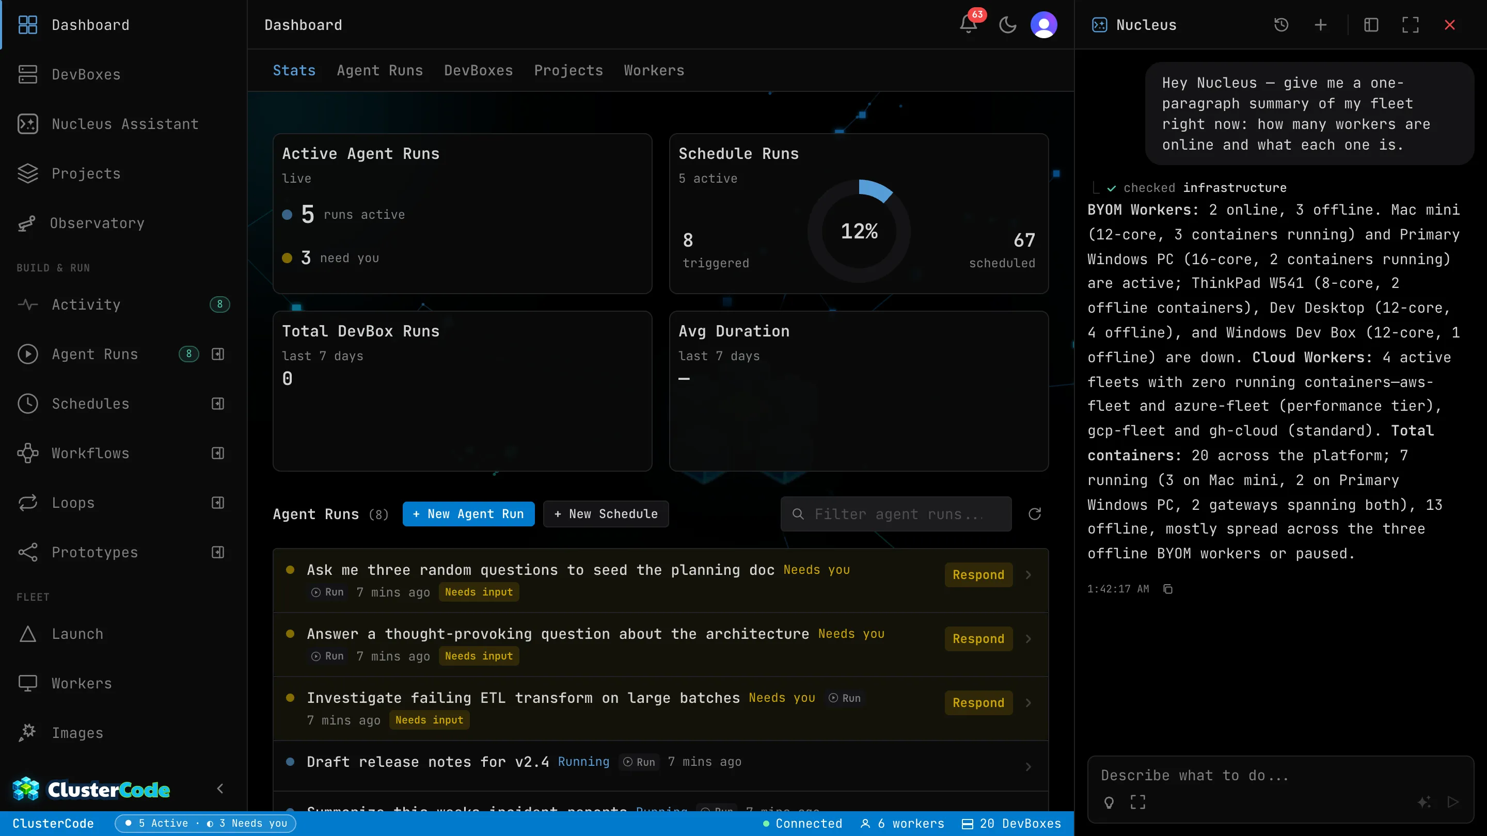Open Workers under Fleet

tap(123, 684)
